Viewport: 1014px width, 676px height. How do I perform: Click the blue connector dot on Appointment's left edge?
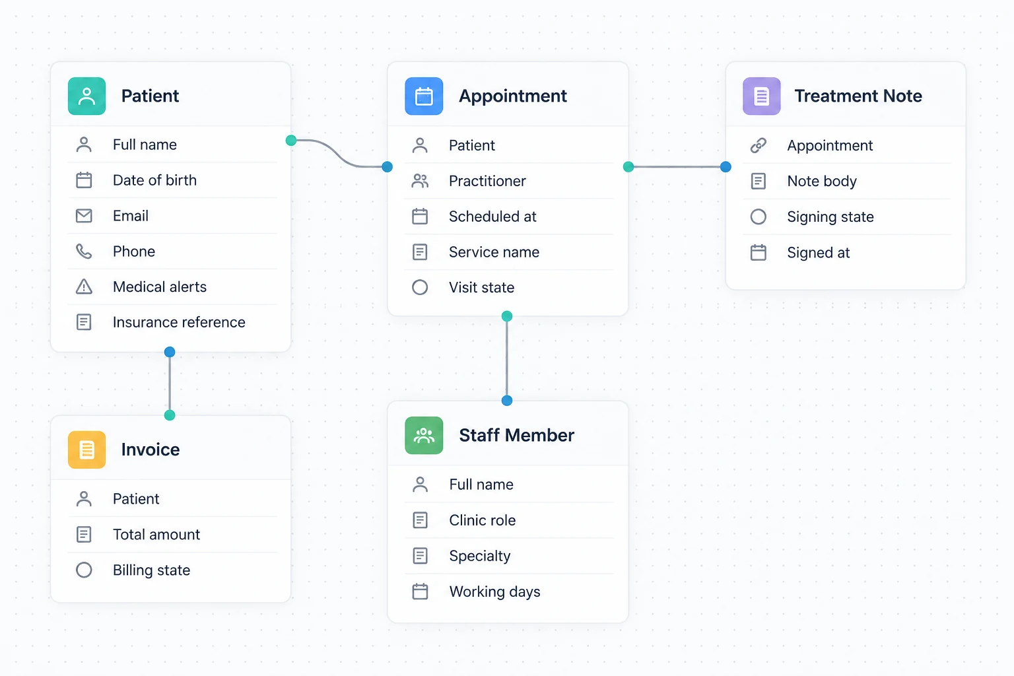(388, 167)
